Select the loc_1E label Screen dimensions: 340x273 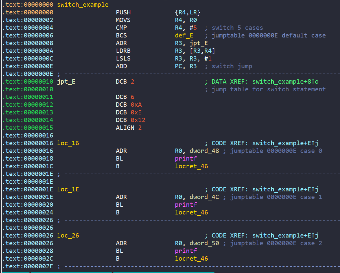pos(68,189)
